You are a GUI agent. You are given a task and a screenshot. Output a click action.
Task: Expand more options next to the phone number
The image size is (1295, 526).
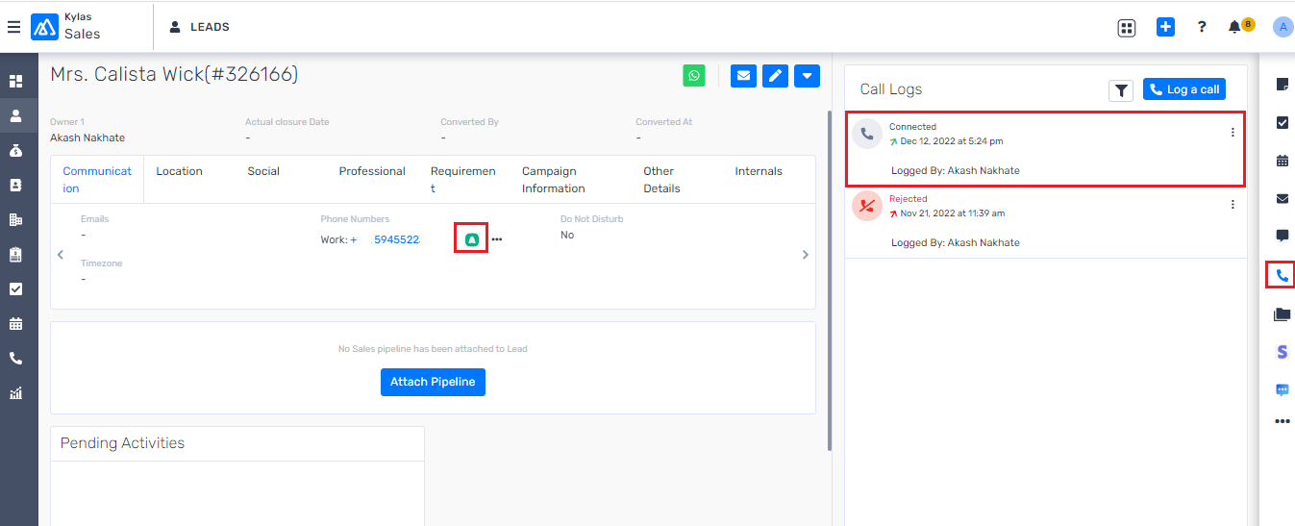[x=497, y=239]
